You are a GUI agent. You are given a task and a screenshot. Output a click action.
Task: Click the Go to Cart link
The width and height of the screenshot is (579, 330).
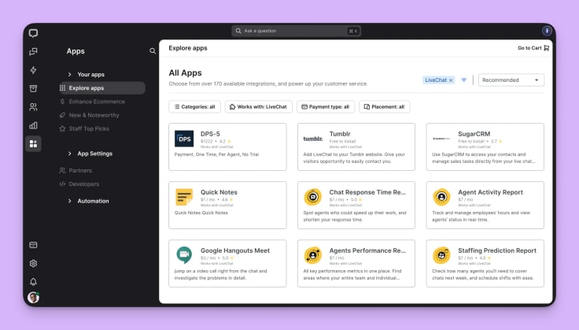click(533, 48)
